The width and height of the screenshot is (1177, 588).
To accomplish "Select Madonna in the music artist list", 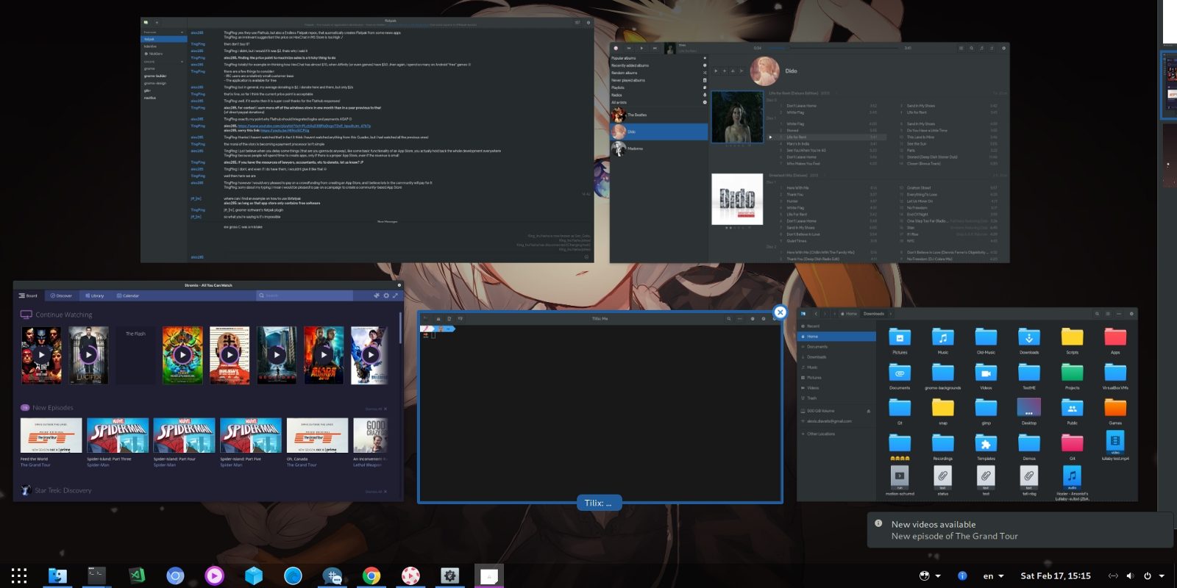I will point(635,148).
